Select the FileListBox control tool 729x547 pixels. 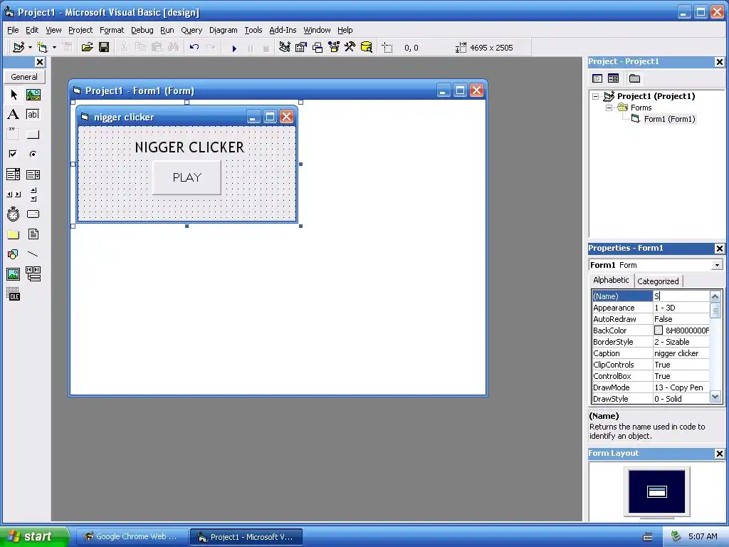pyautogui.click(x=33, y=234)
